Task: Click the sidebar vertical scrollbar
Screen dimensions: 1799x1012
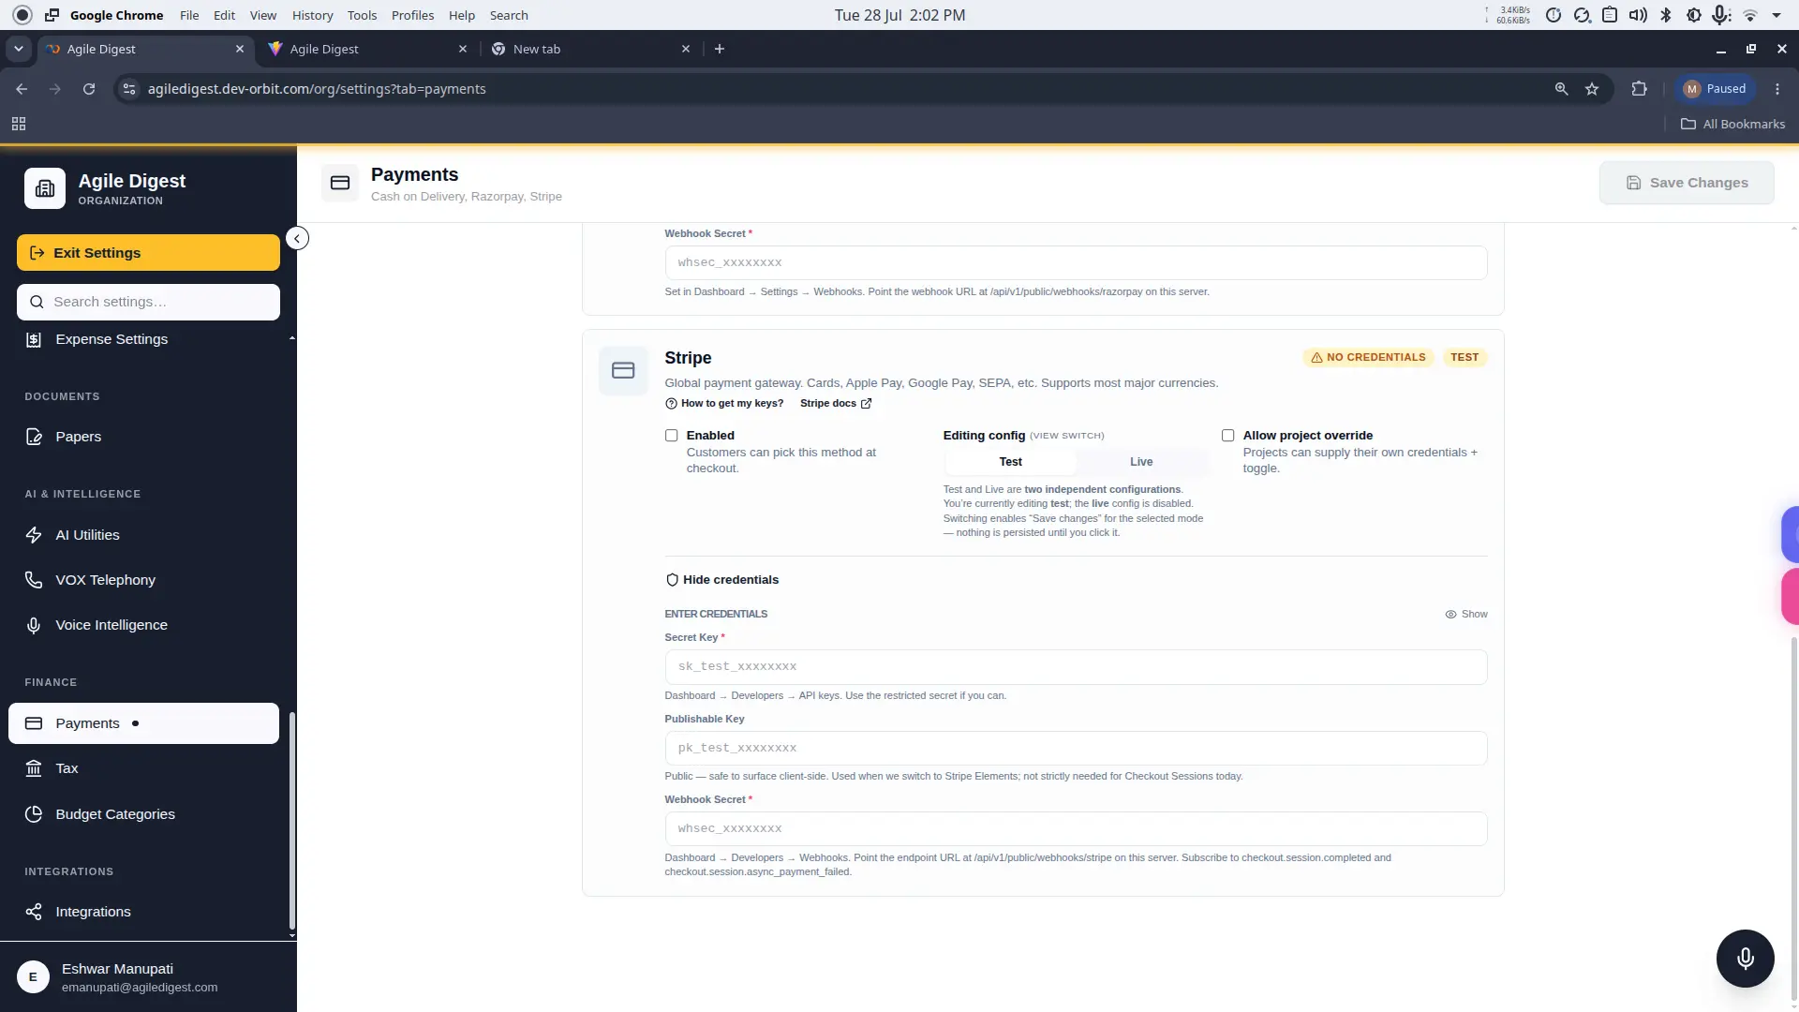Action: [x=292, y=820]
